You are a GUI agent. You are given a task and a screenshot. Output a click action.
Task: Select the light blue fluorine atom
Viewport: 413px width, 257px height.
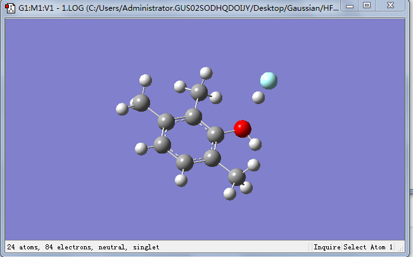[269, 81]
